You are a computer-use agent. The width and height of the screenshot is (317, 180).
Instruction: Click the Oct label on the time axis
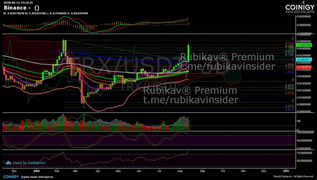pos(223,171)
